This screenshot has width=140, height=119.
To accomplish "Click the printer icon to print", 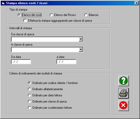I will (x=123, y=93).
